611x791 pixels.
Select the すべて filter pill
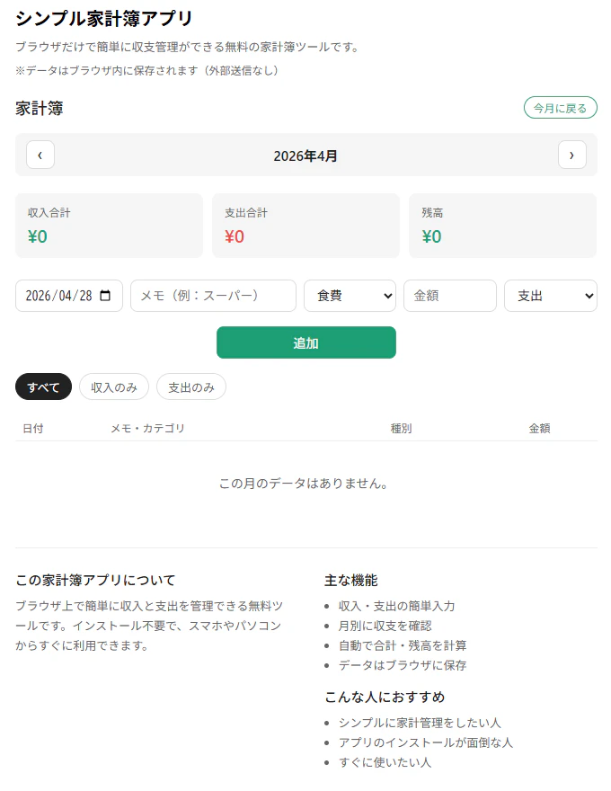click(43, 387)
